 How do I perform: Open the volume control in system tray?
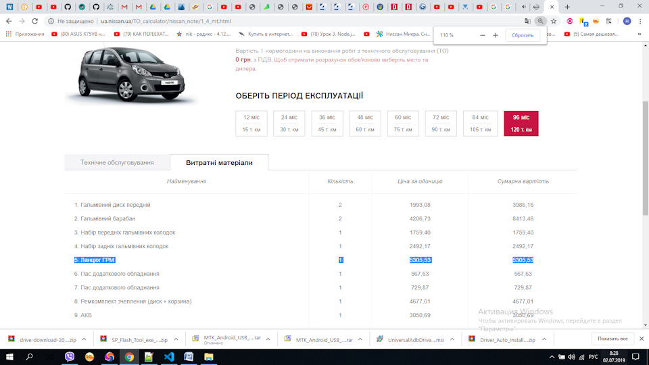pyautogui.click(x=572, y=357)
